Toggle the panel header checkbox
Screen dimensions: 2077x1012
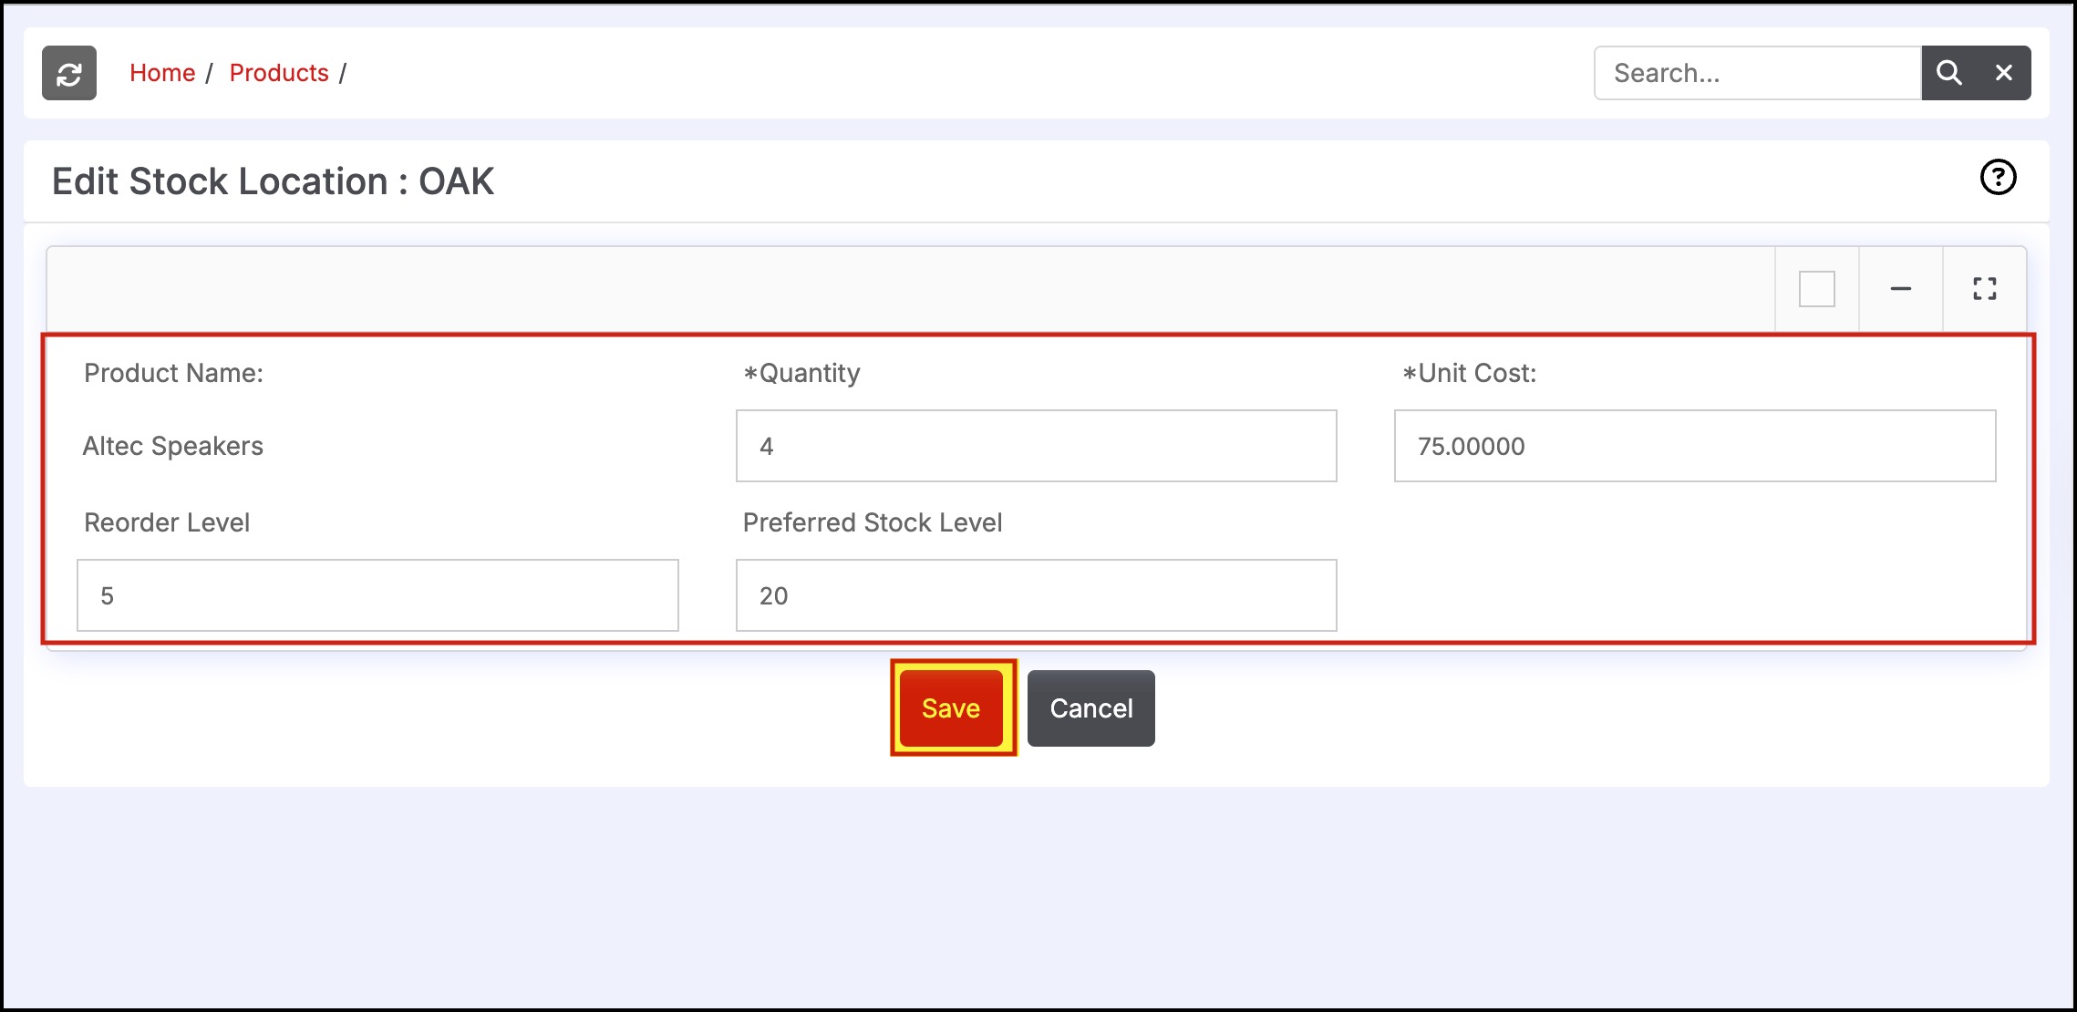(x=1817, y=289)
